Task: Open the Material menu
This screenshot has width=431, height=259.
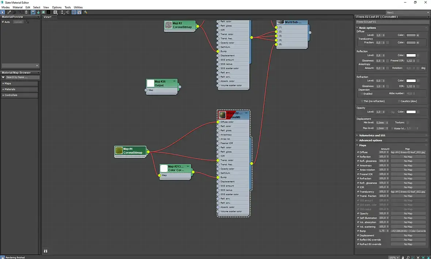Action: click(x=18, y=7)
